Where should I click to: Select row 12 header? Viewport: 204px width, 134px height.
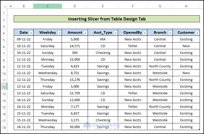pos(4,87)
